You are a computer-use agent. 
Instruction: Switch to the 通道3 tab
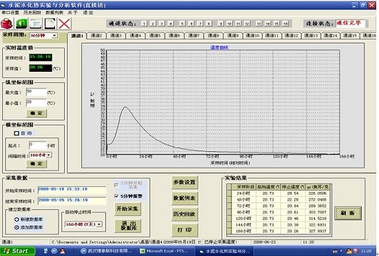tap(116, 36)
